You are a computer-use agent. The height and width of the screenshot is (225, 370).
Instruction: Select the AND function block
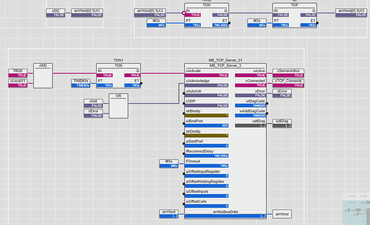click(43, 76)
